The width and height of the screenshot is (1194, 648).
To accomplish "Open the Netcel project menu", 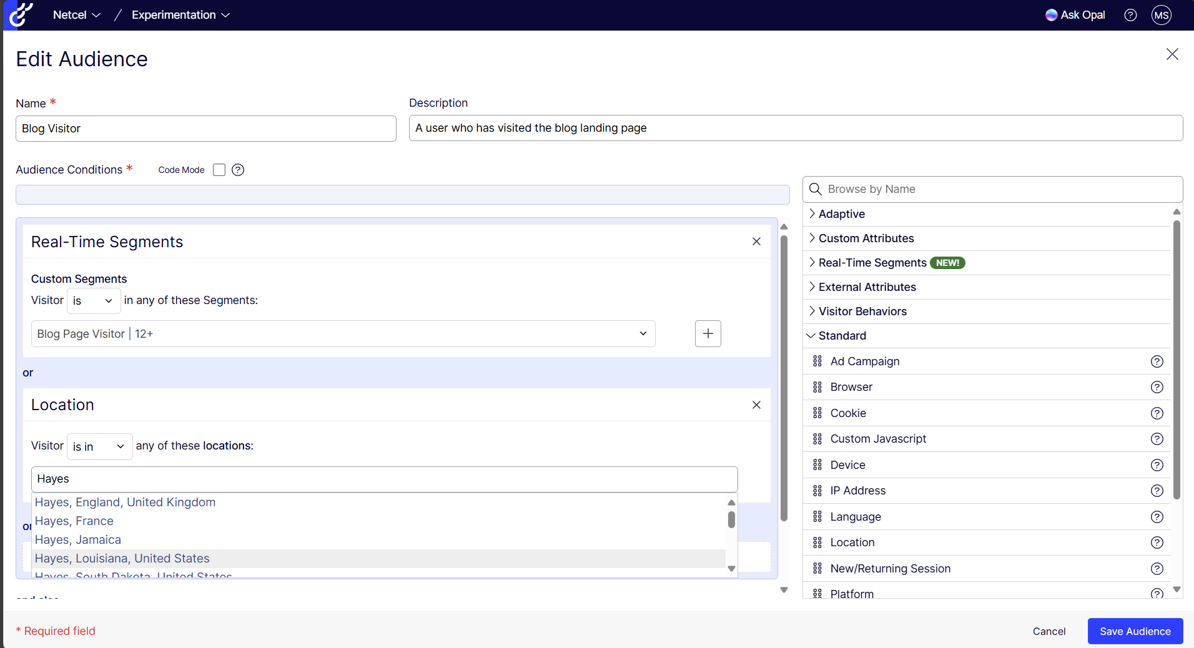I will (76, 15).
